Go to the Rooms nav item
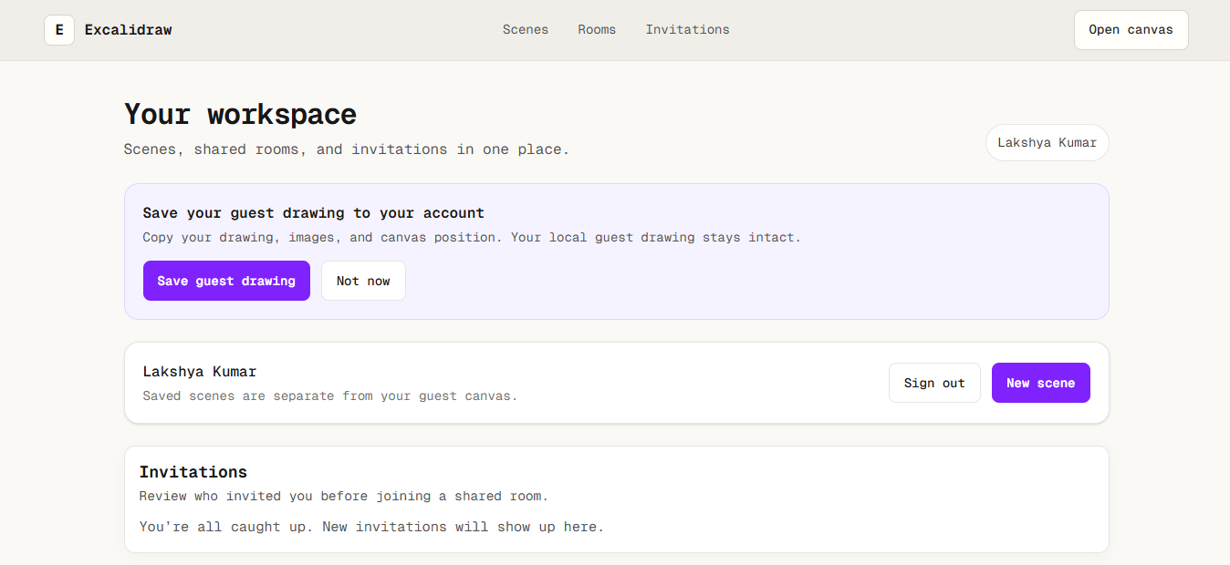This screenshot has height=565, width=1230. [x=597, y=30]
